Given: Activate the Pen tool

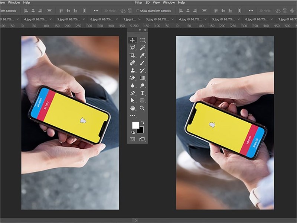Looking at the screenshot, I should (x=133, y=93).
